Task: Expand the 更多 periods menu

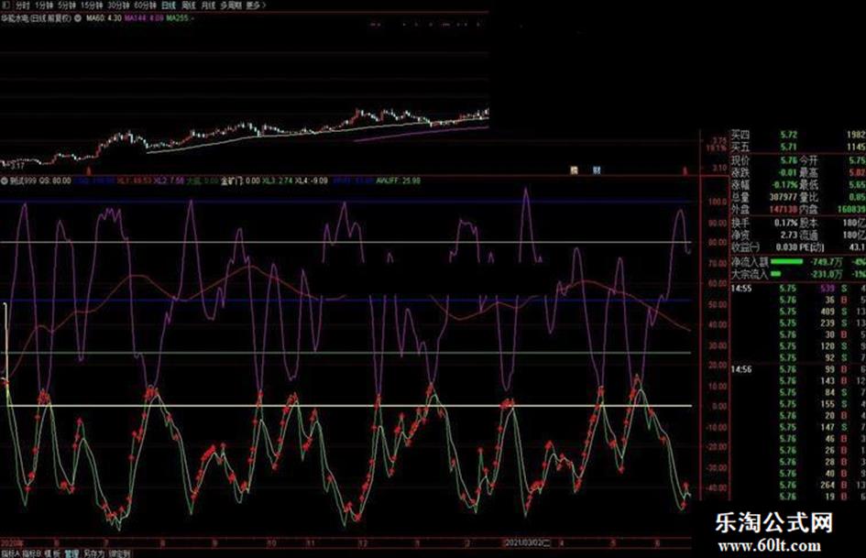Action: 256,5
